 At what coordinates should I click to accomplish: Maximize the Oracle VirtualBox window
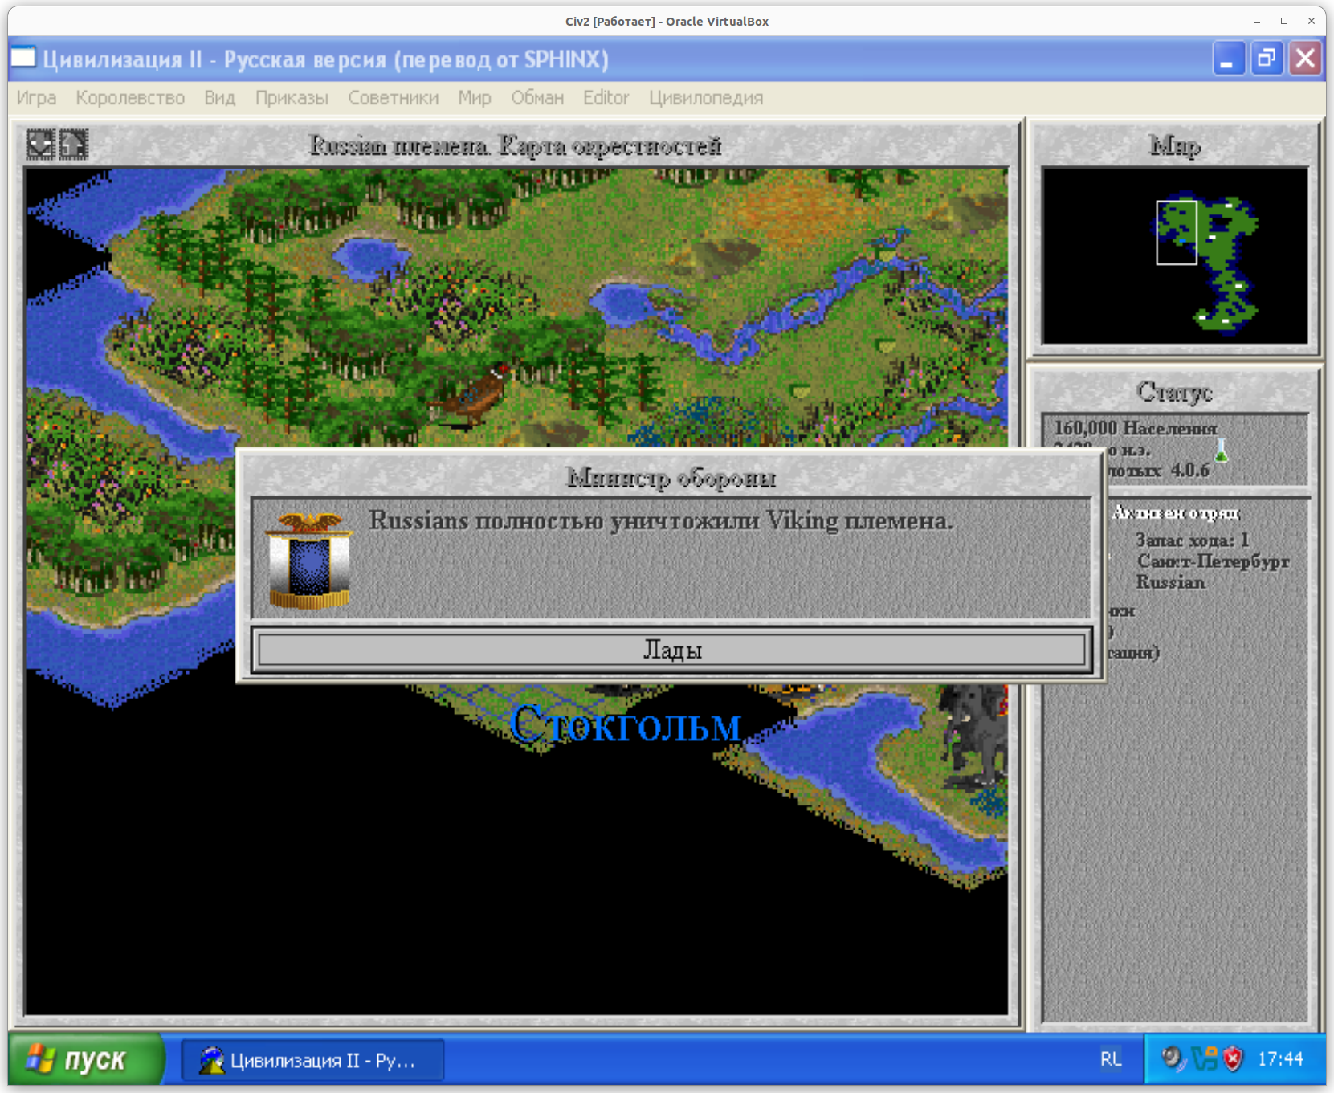click(x=1284, y=21)
